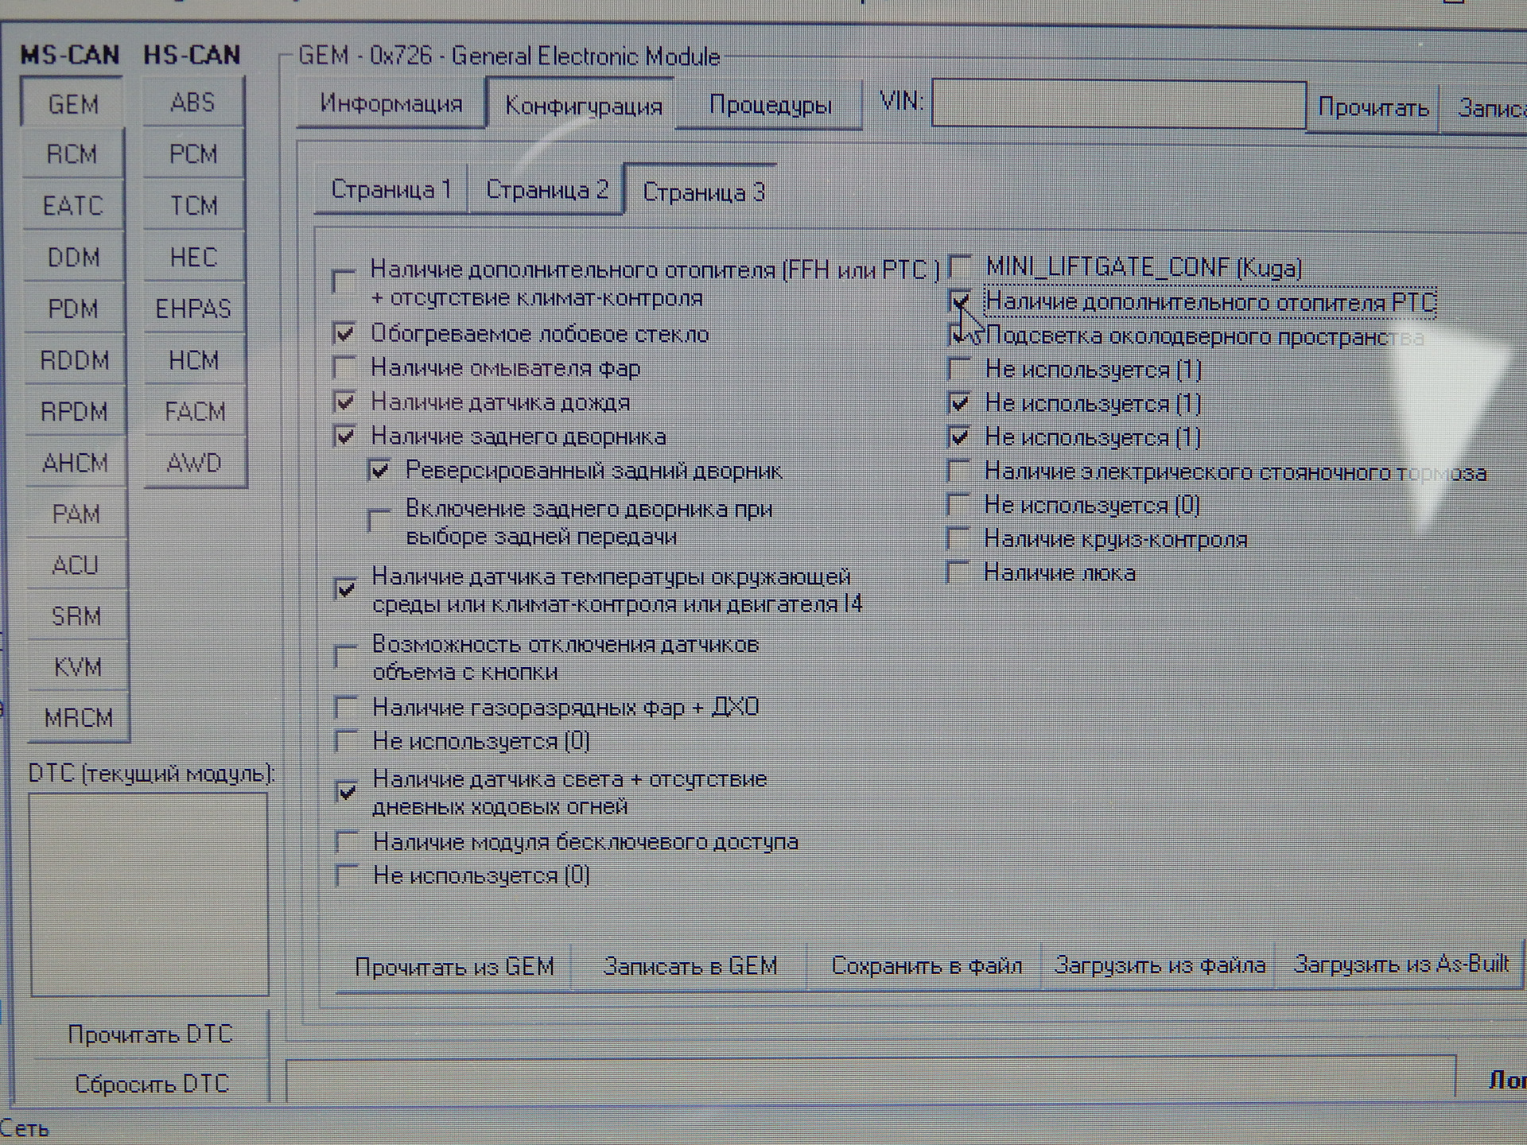The width and height of the screenshot is (1527, 1145).
Task: Enable MINI_LIFTGATE_CONF (Kuga) checkbox
Action: pos(961,266)
